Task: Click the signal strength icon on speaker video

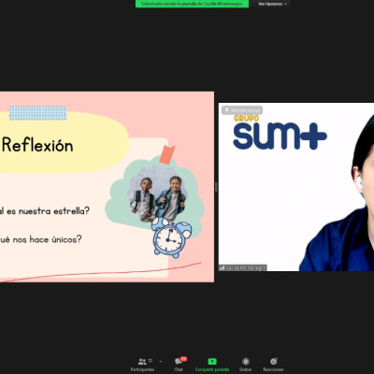Action: pos(222,267)
